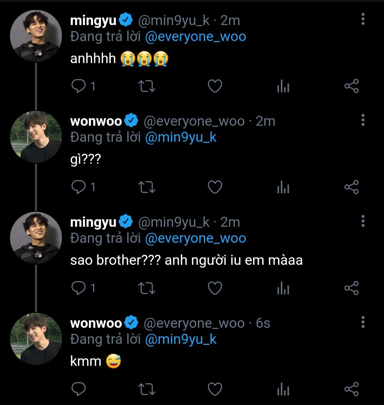Retweet mingyu's "anhhhh" crying tweet
The image size is (384, 405).
tap(146, 86)
